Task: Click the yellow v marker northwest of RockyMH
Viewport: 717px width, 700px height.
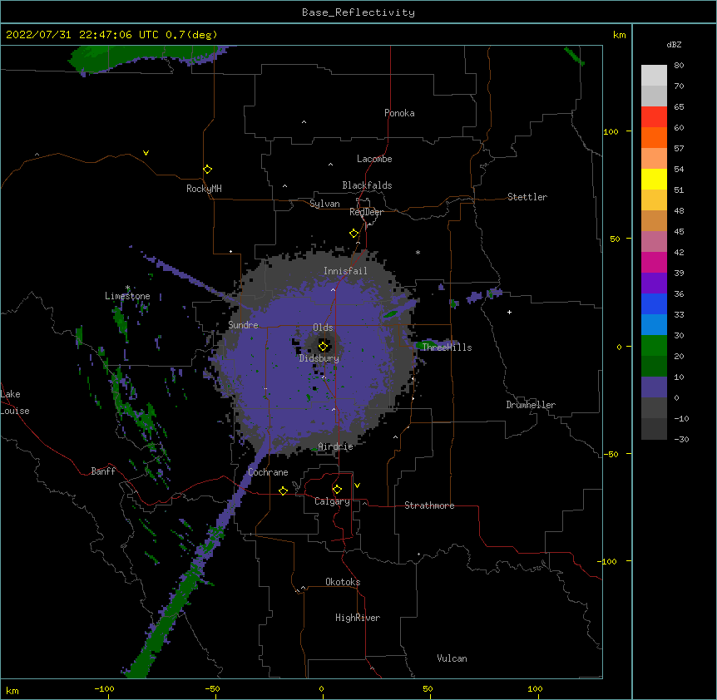Action: point(146,153)
